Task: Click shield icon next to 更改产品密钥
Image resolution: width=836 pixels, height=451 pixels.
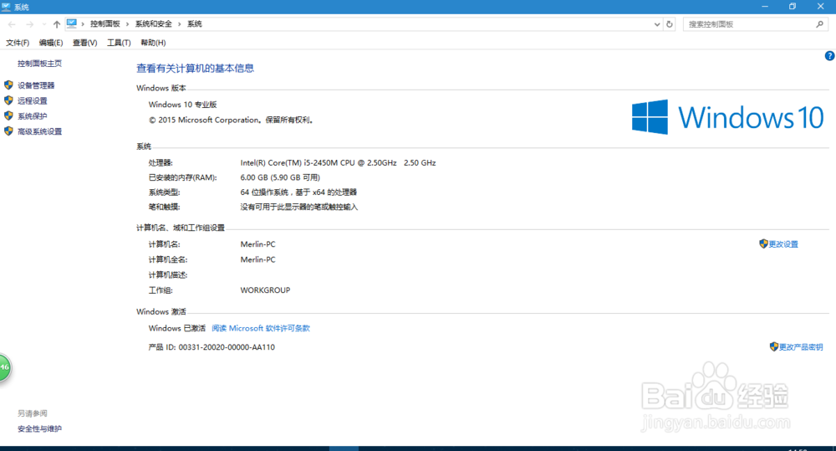Action: (x=774, y=347)
